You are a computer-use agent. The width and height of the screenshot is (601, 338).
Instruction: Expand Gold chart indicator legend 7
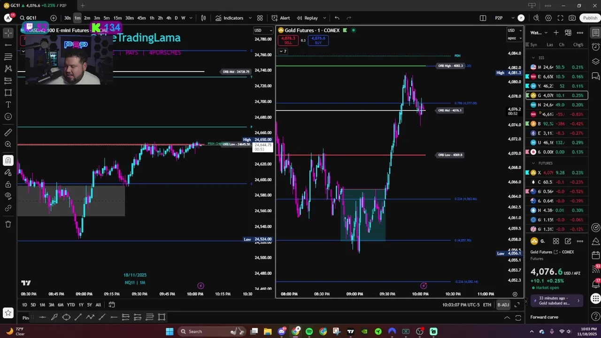pos(283,51)
